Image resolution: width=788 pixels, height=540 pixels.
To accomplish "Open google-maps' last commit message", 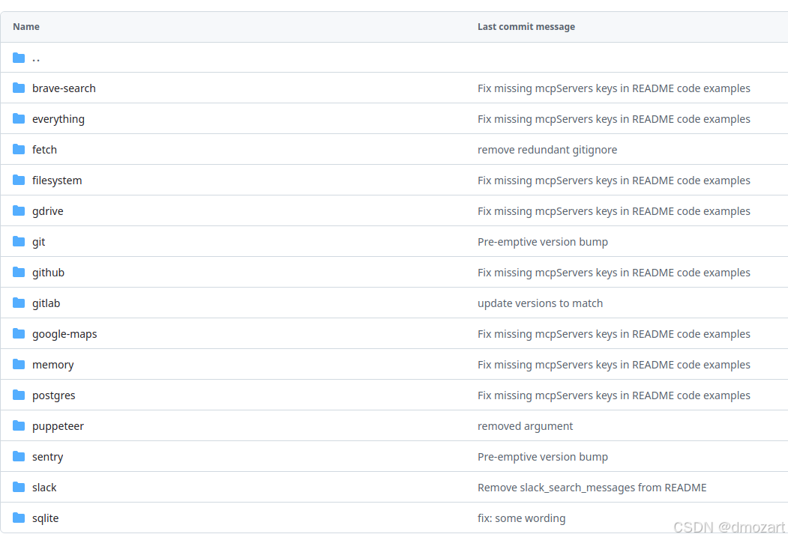I will pyautogui.click(x=613, y=334).
